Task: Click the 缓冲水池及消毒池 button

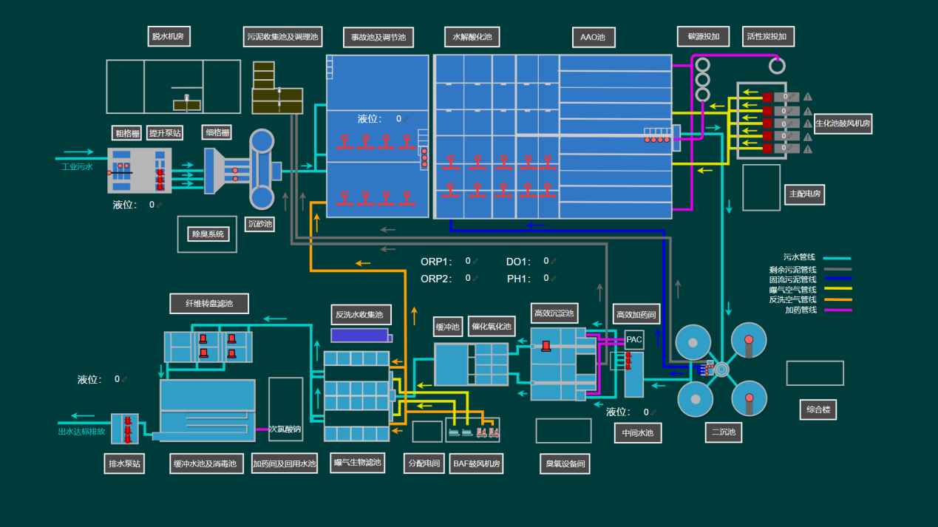Action: click(205, 463)
